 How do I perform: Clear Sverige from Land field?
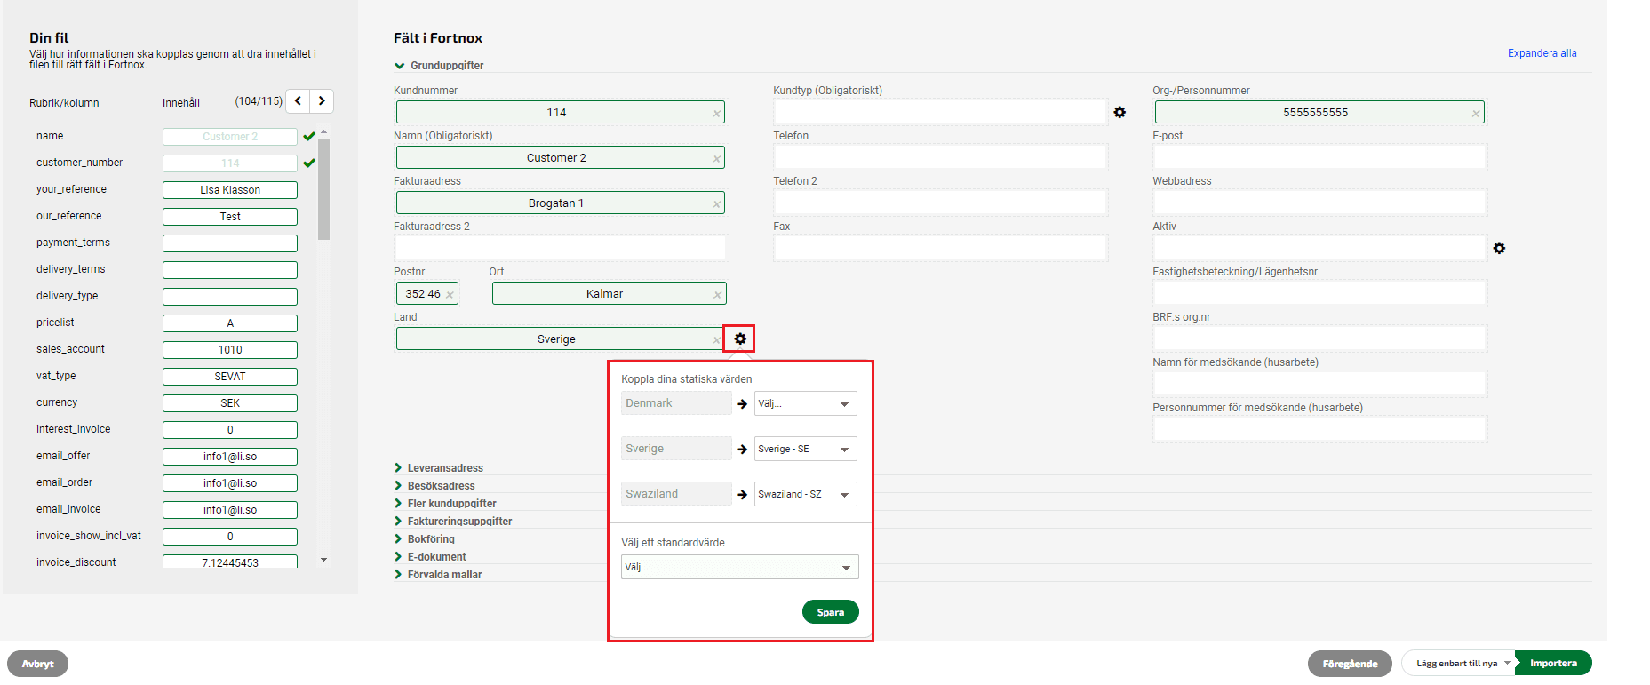click(716, 339)
